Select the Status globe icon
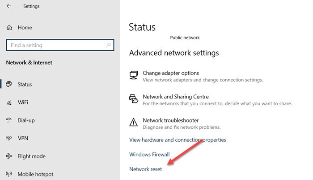 pos(9,84)
